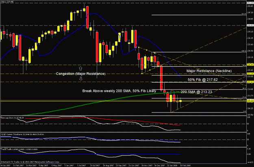Viewport: 254px width, 167px height.
Task: Select the '200 SMA @ 213.23' label
Action: [196, 92]
